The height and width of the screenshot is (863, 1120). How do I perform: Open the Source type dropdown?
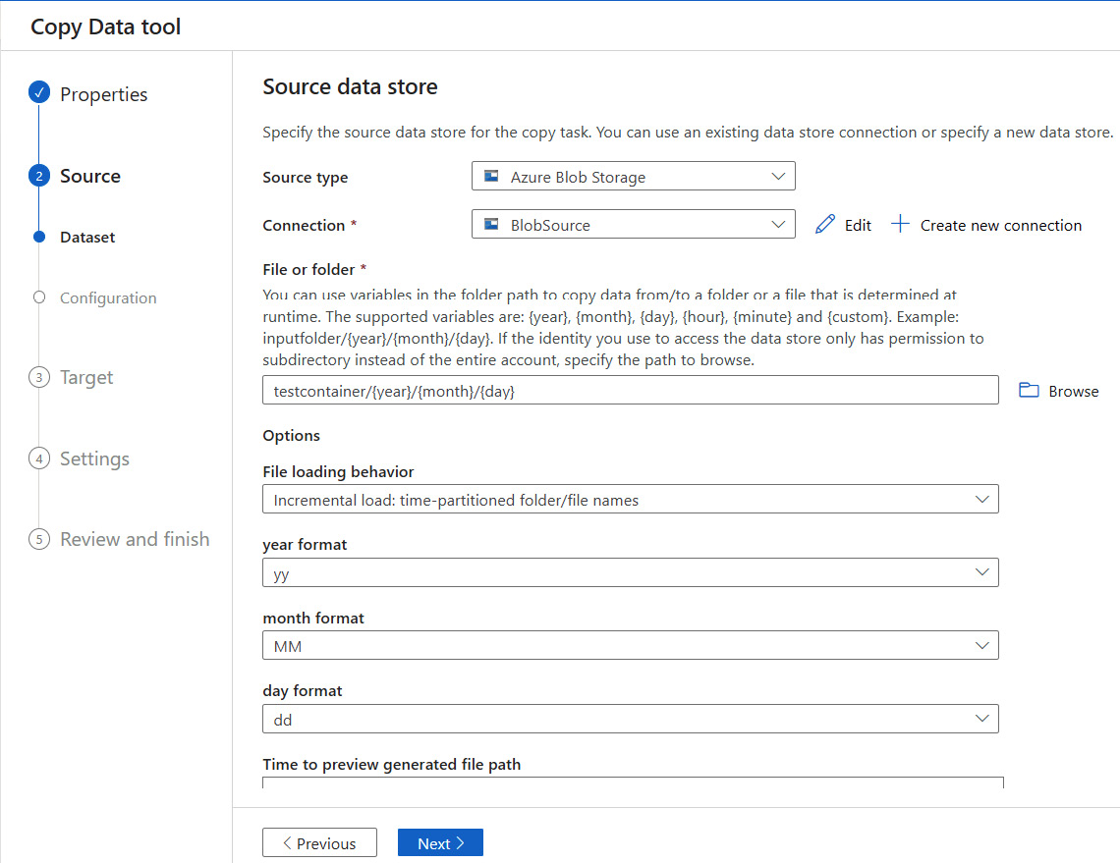(x=633, y=177)
